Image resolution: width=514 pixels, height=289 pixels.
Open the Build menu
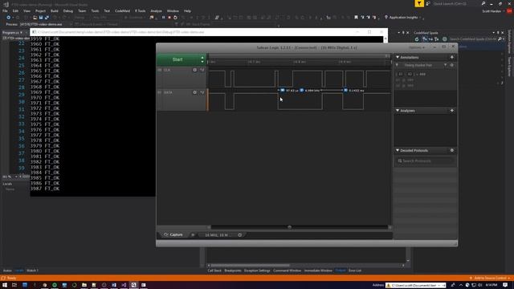[55, 11]
